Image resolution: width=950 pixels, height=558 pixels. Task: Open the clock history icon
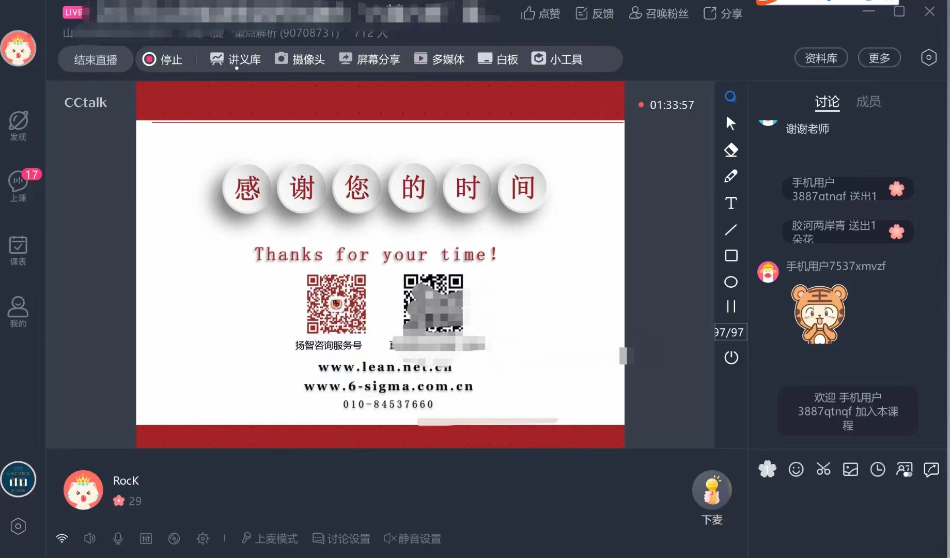[878, 469]
